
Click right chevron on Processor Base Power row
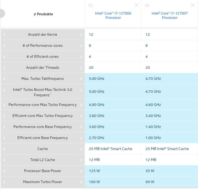(81, 171)
